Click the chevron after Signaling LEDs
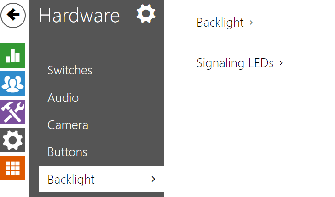The height and width of the screenshot is (197, 335). pyautogui.click(x=281, y=63)
